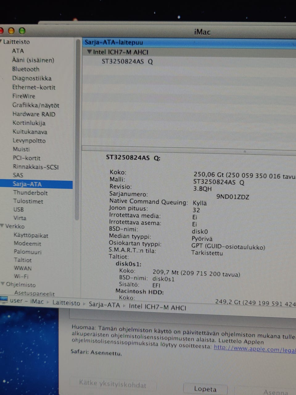Select Taltiot under Verkko
This screenshot has width=296, height=395.
[x=23, y=260]
